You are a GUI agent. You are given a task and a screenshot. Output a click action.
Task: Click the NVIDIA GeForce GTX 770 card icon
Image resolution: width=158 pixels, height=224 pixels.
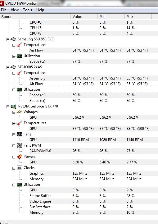pyautogui.click(x=14, y=106)
